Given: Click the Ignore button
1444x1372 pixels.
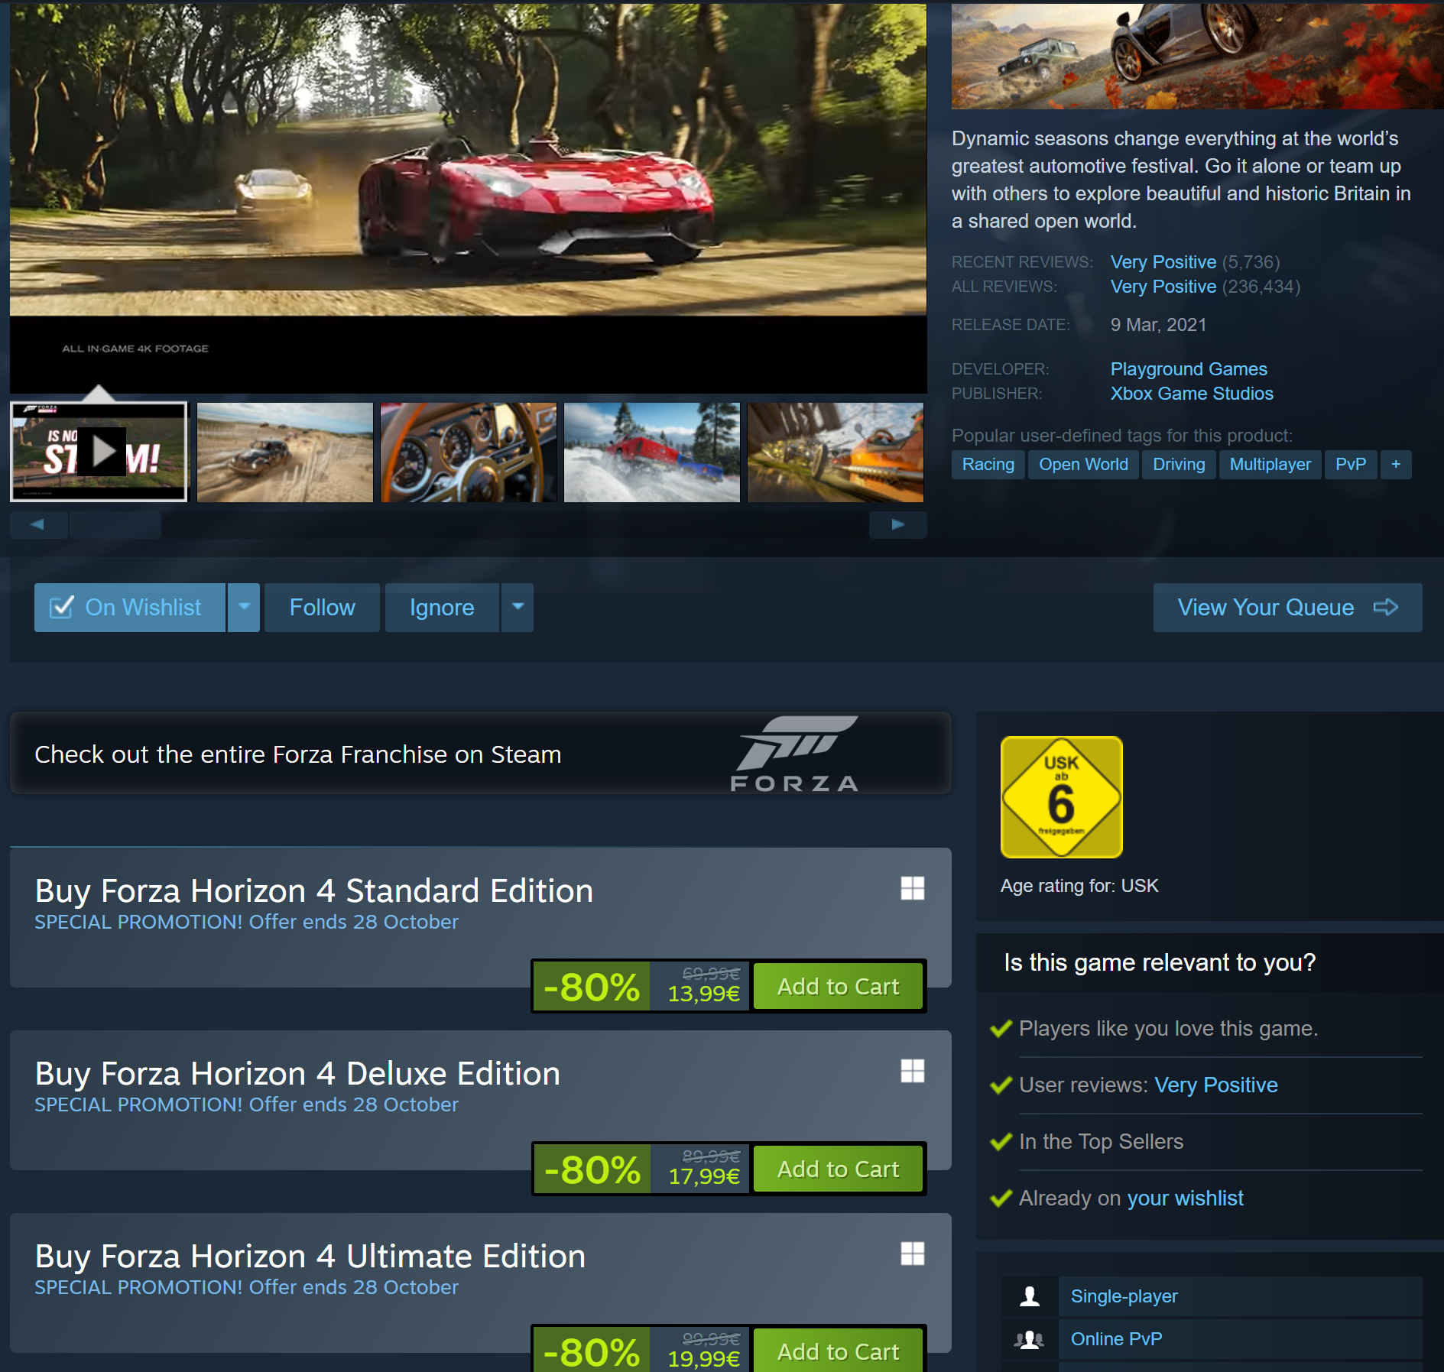Looking at the screenshot, I should tap(442, 608).
